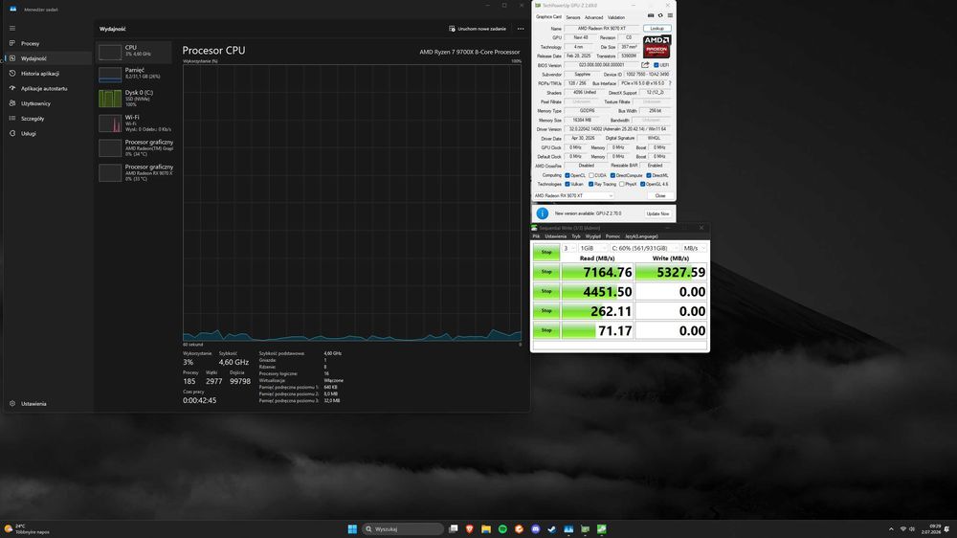Switch to Validation tab in GPU-Z
Image resolution: width=957 pixels, height=538 pixels.
click(615, 17)
